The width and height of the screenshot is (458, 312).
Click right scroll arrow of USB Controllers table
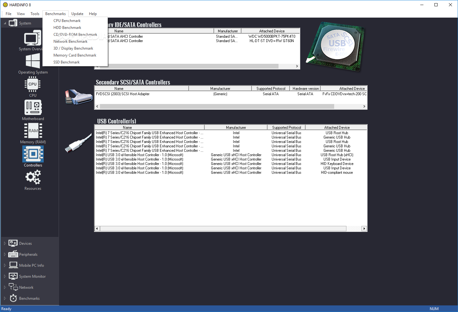click(x=364, y=228)
